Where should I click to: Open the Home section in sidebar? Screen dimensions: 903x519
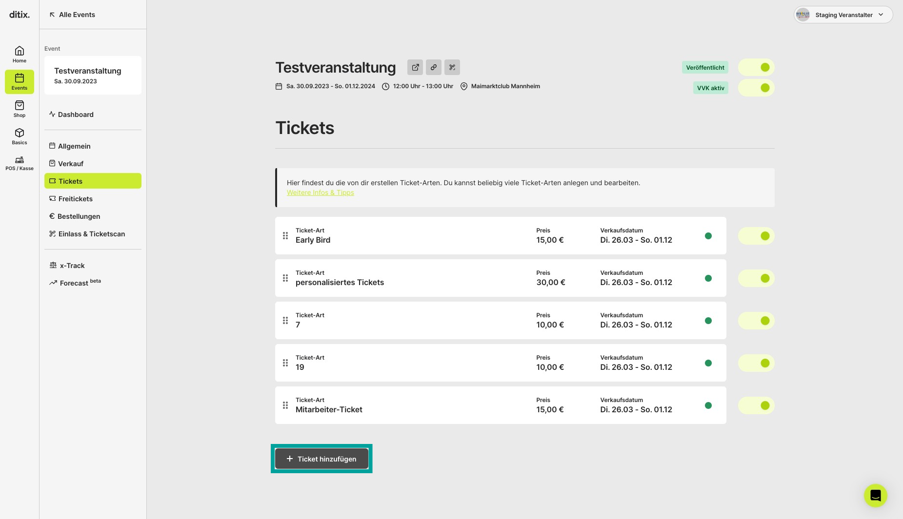[20, 54]
